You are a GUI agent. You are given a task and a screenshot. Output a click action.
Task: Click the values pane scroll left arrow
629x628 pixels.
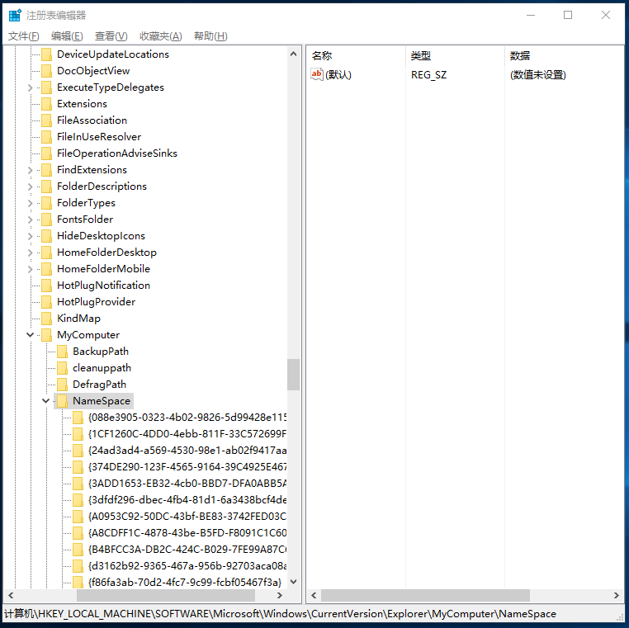click(x=314, y=596)
